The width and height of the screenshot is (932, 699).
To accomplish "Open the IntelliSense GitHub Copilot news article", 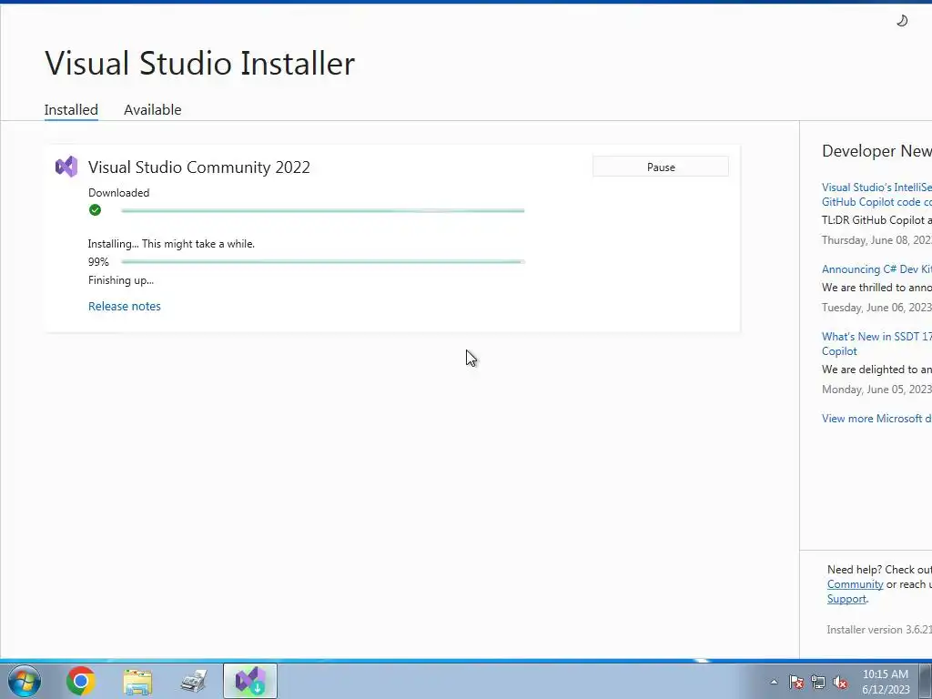I will click(x=876, y=195).
